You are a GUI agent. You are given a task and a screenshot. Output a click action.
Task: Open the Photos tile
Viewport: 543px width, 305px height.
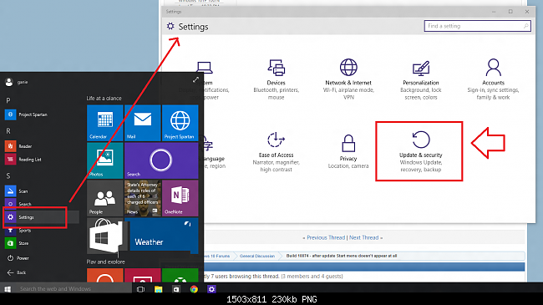pyautogui.click(x=105, y=160)
